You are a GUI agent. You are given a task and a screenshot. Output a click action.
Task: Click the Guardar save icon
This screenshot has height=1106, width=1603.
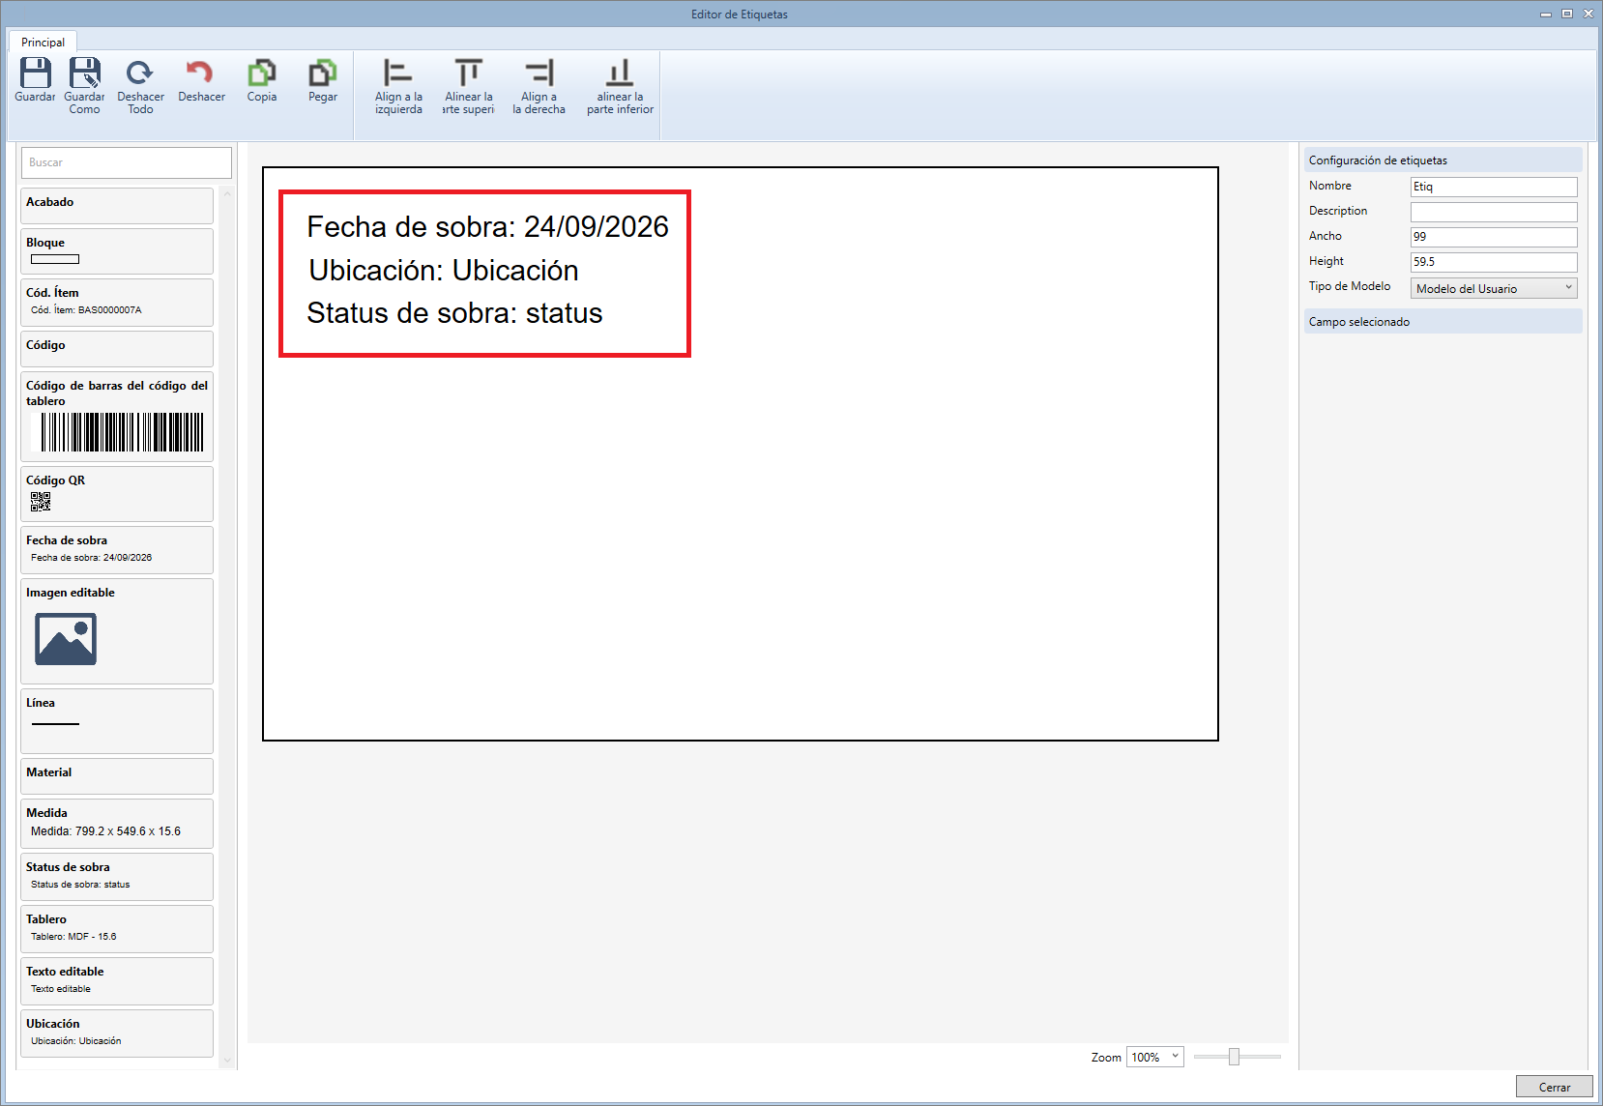pyautogui.click(x=36, y=73)
